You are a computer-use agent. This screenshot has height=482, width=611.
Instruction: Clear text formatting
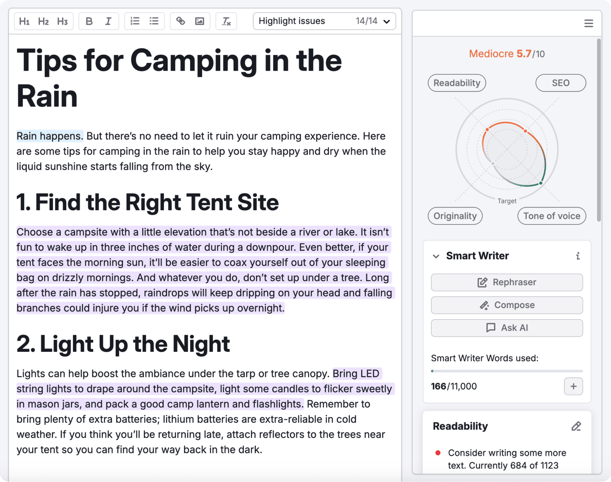pyautogui.click(x=226, y=21)
